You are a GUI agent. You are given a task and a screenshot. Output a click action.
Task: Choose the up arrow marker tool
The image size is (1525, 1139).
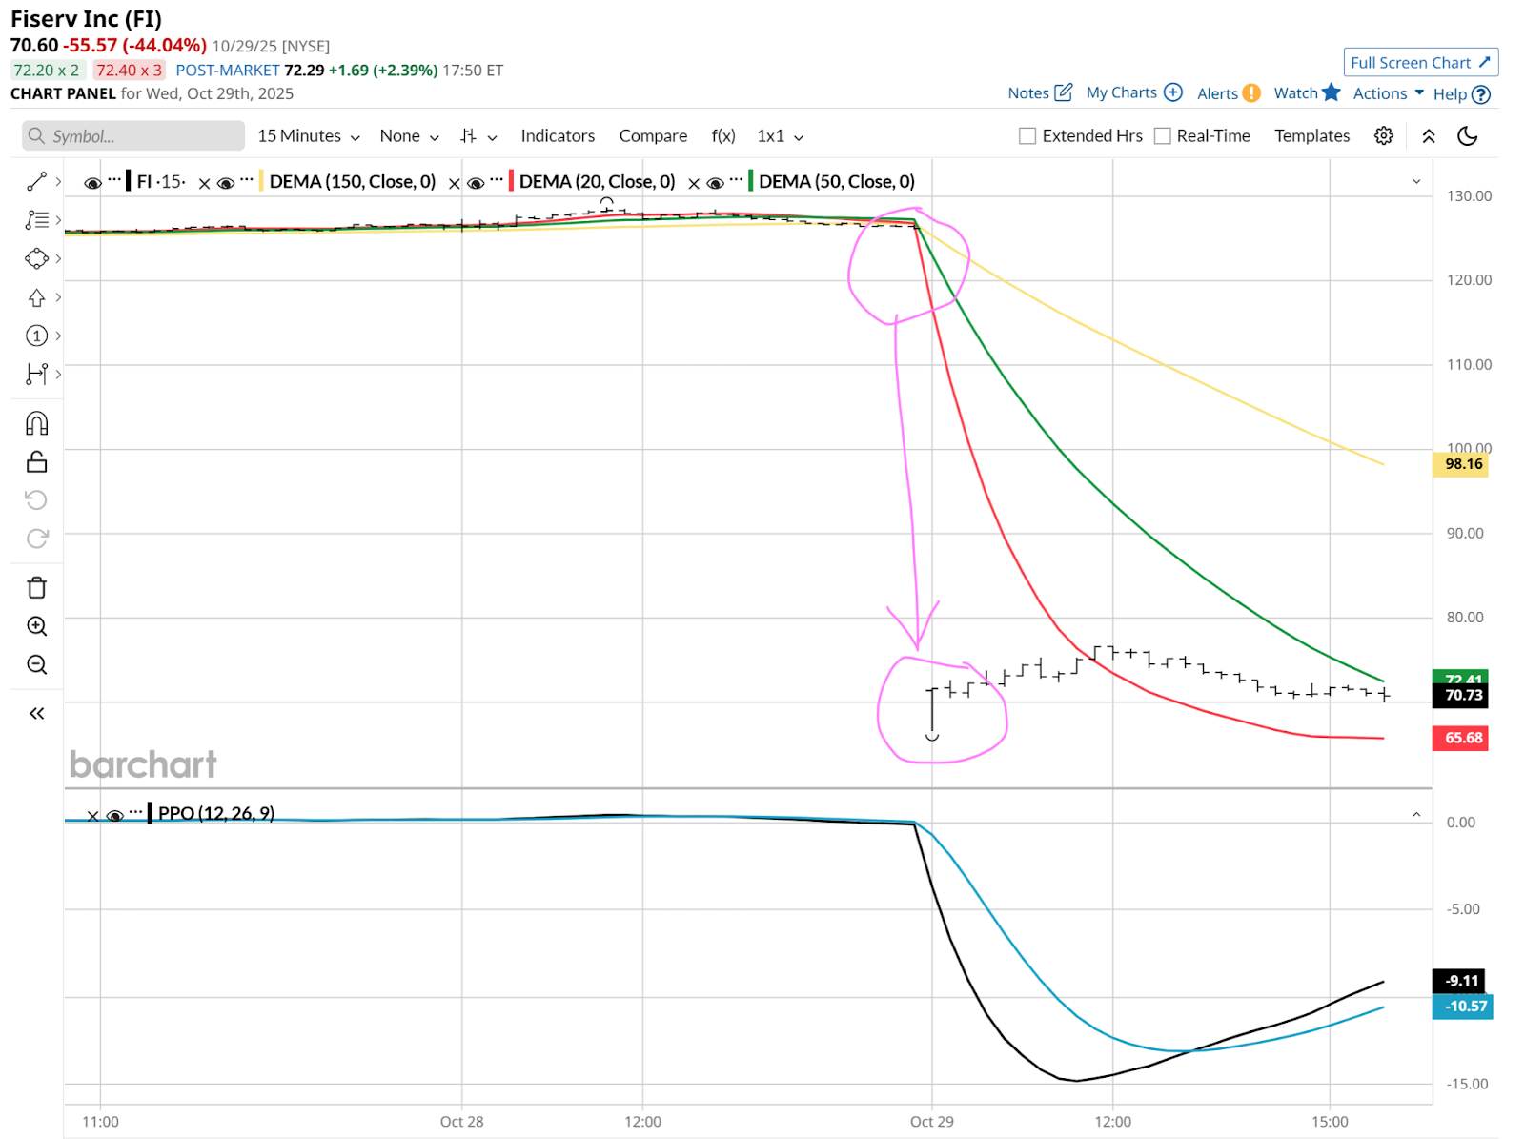coord(36,297)
